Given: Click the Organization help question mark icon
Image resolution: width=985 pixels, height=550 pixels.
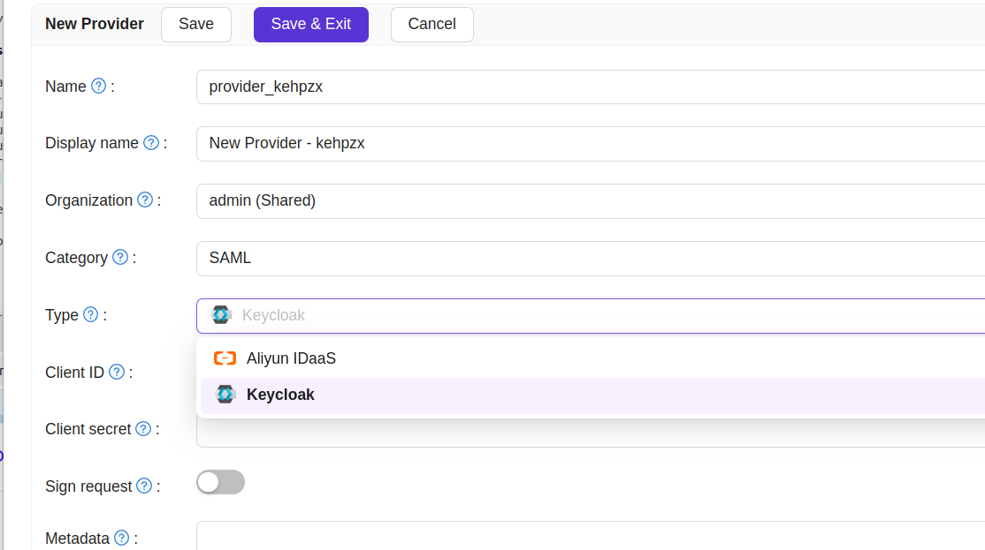Looking at the screenshot, I should (145, 200).
